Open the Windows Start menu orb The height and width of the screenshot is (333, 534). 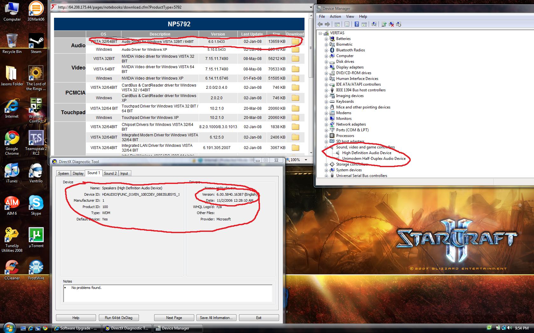pyautogui.click(x=9, y=328)
